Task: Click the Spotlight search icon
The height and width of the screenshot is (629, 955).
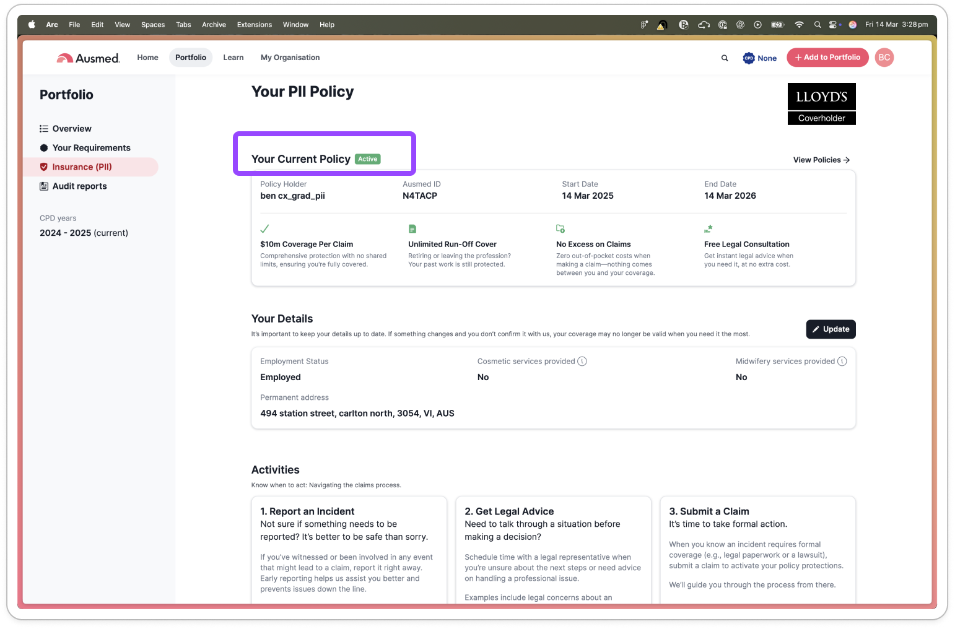Action: coord(818,24)
